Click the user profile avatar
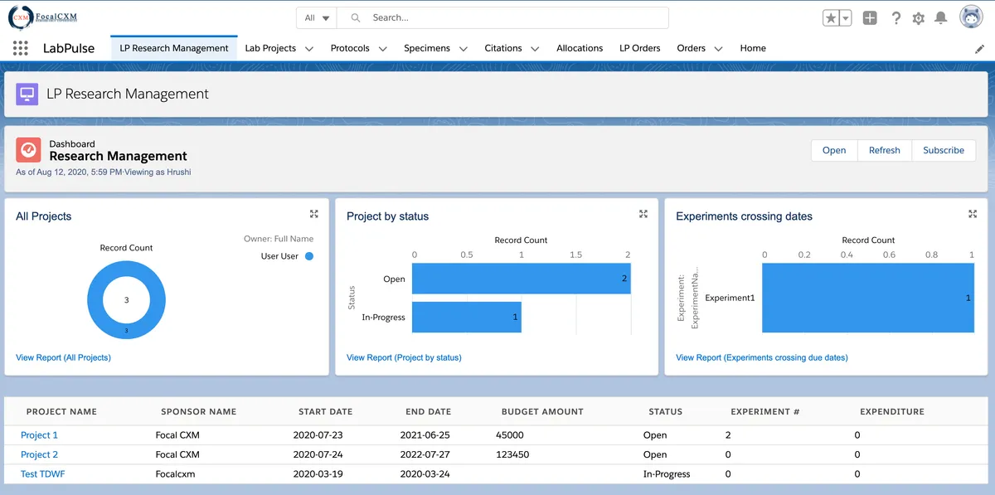 coord(972,17)
